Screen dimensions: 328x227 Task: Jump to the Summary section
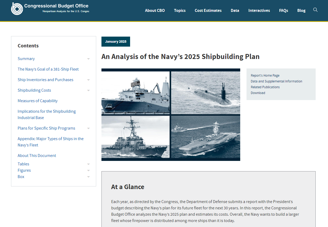point(26,59)
